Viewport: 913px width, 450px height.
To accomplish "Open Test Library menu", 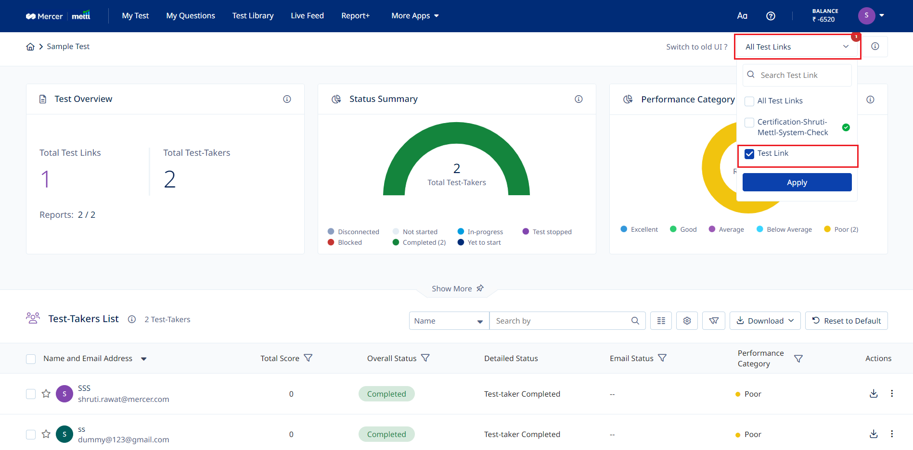I will pyautogui.click(x=253, y=16).
